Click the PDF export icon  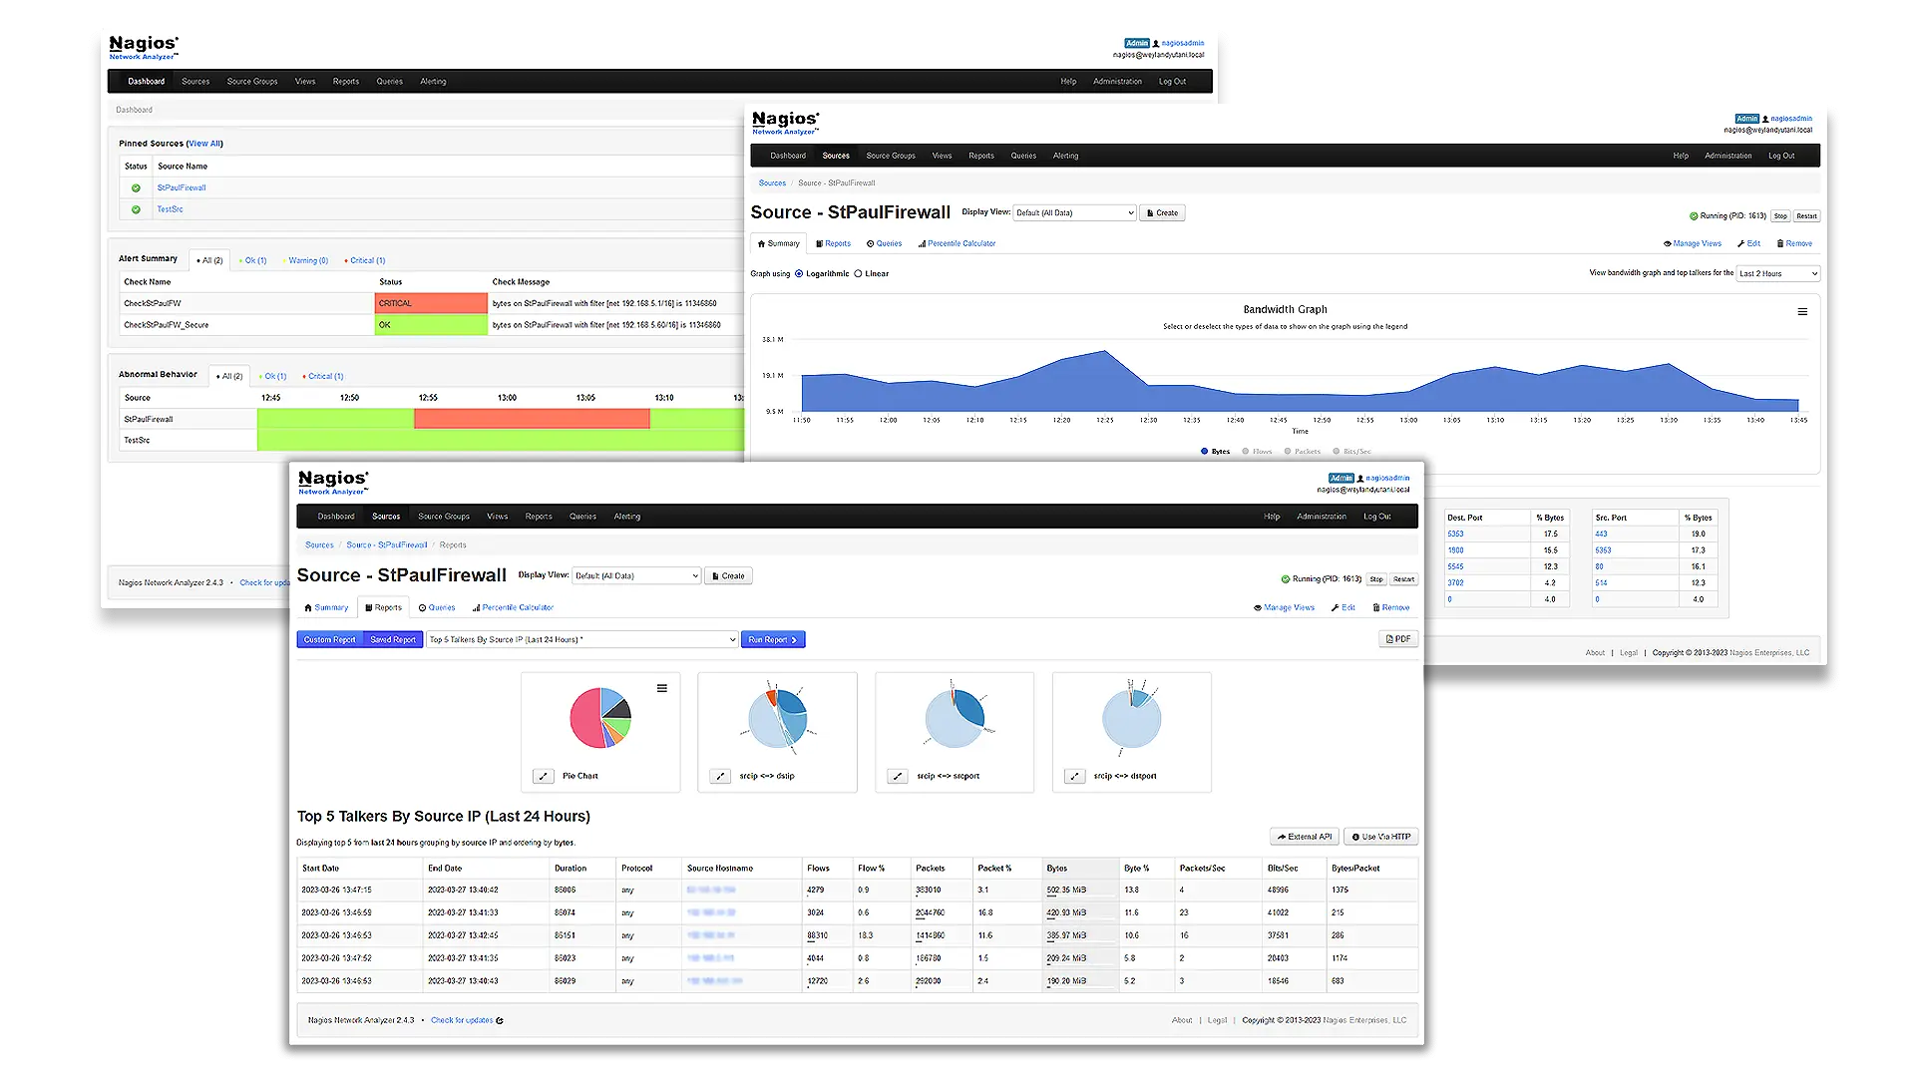1398,639
